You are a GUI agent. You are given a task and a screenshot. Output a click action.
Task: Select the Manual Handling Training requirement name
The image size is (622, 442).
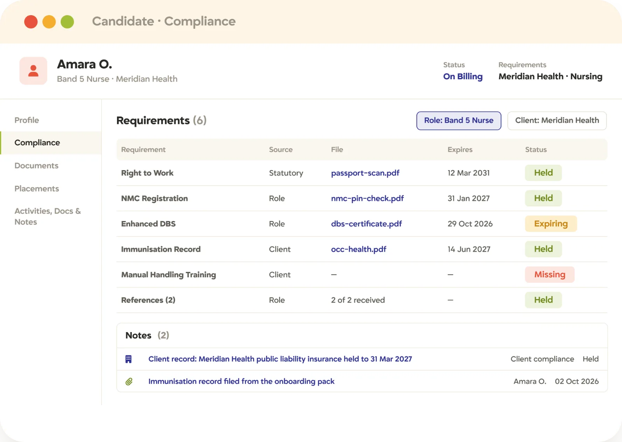[x=168, y=275]
